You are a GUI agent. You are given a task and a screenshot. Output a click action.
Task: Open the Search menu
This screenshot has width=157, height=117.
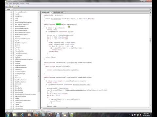pos(22,4)
